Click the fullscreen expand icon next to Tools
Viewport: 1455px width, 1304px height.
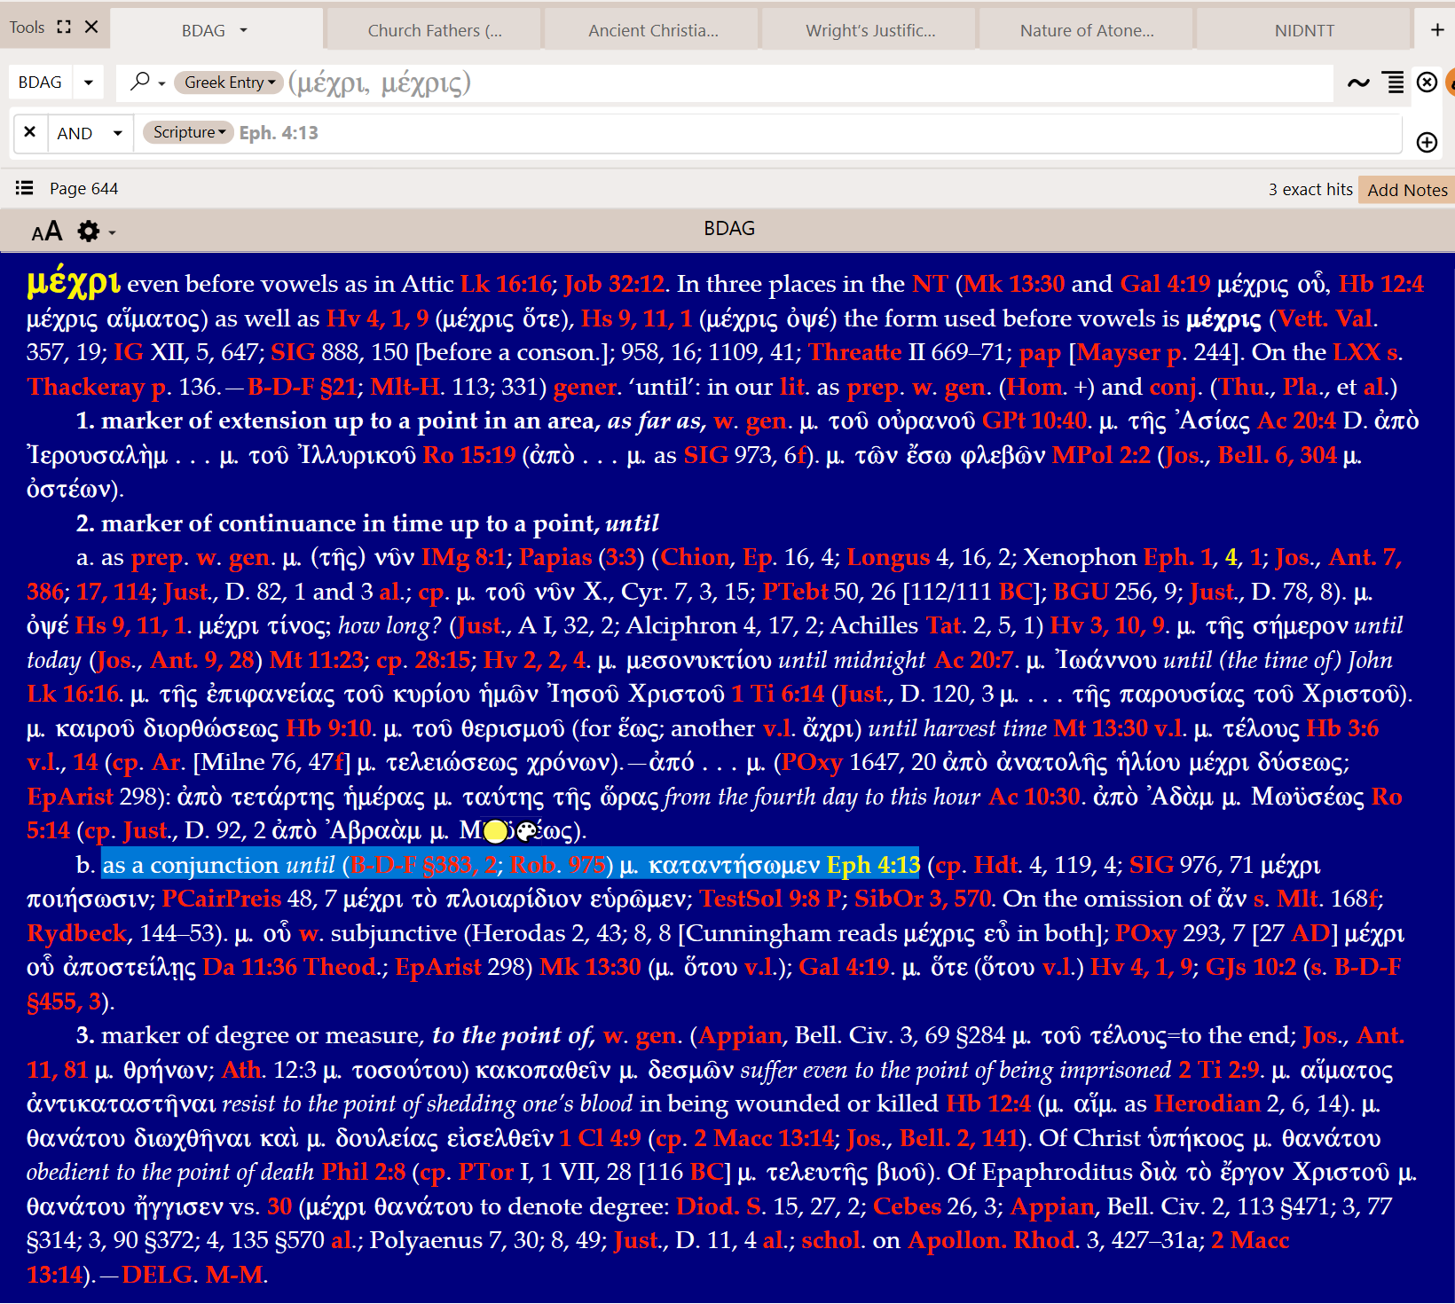pyautogui.click(x=64, y=27)
